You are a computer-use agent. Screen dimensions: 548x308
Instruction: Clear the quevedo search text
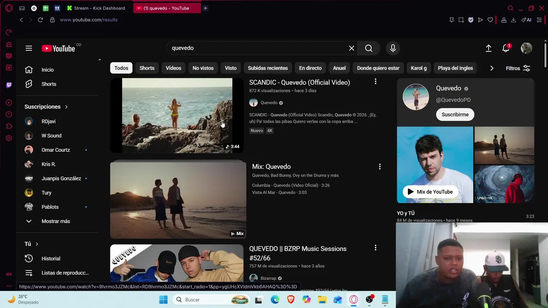tap(351, 48)
